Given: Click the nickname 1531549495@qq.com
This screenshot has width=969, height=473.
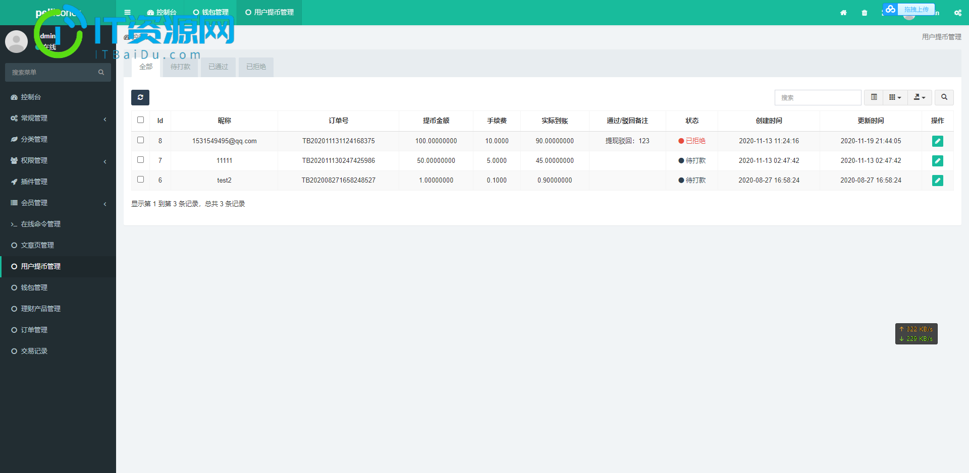Looking at the screenshot, I should (224, 141).
